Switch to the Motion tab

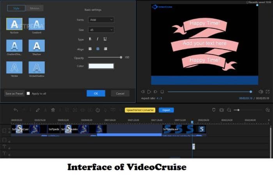[x=35, y=8]
